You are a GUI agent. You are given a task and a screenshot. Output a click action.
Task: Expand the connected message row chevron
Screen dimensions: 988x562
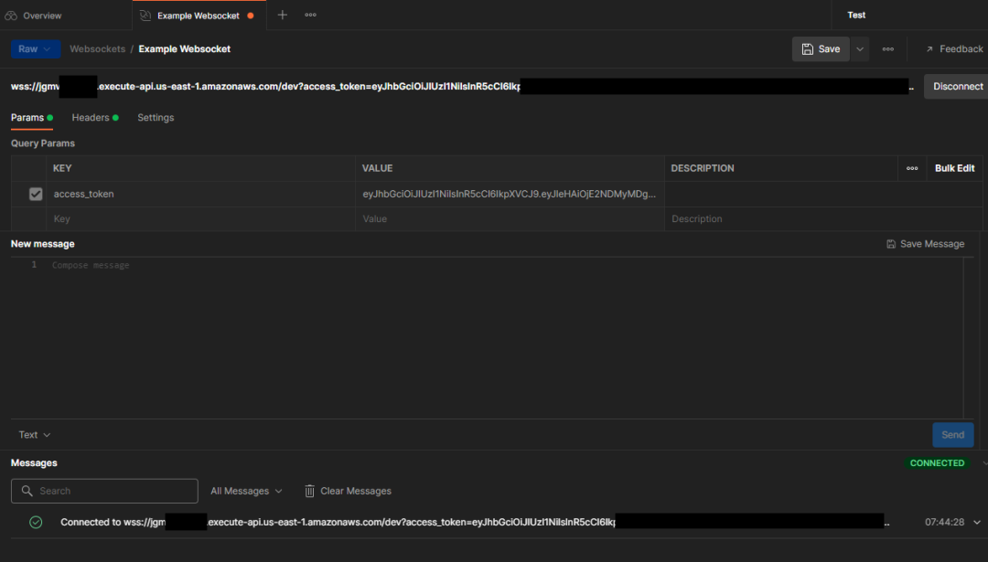(977, 522)
